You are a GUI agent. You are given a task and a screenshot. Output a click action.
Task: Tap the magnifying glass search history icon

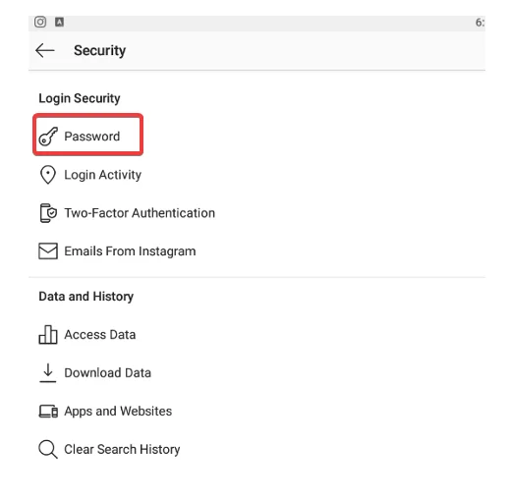tap(48, 449)
